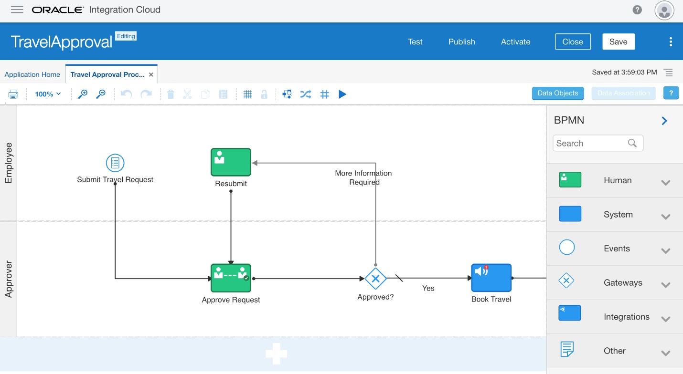The height and width of the screenshot is (374, 683).
Task: Click the Oracle Integration Cloud logo
Action: pos(96,10)
